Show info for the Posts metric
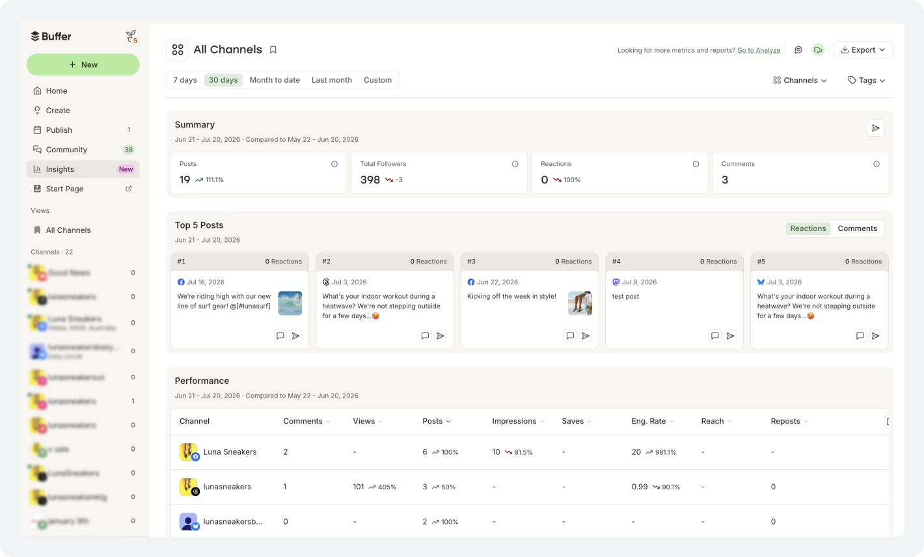 point(334,164)
